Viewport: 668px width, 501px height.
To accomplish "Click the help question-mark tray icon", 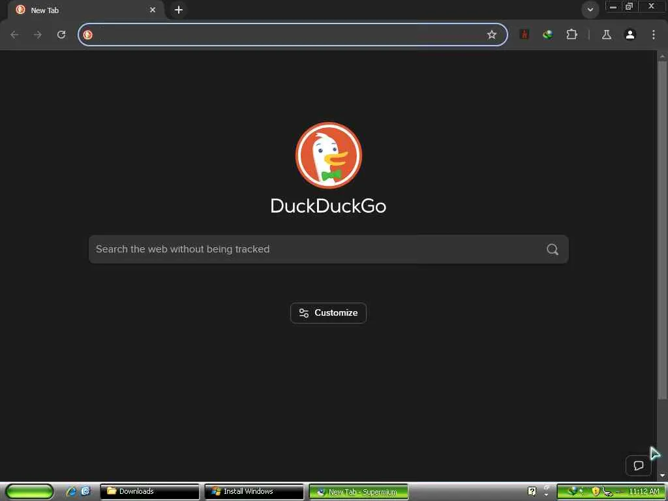I will 532,491.
